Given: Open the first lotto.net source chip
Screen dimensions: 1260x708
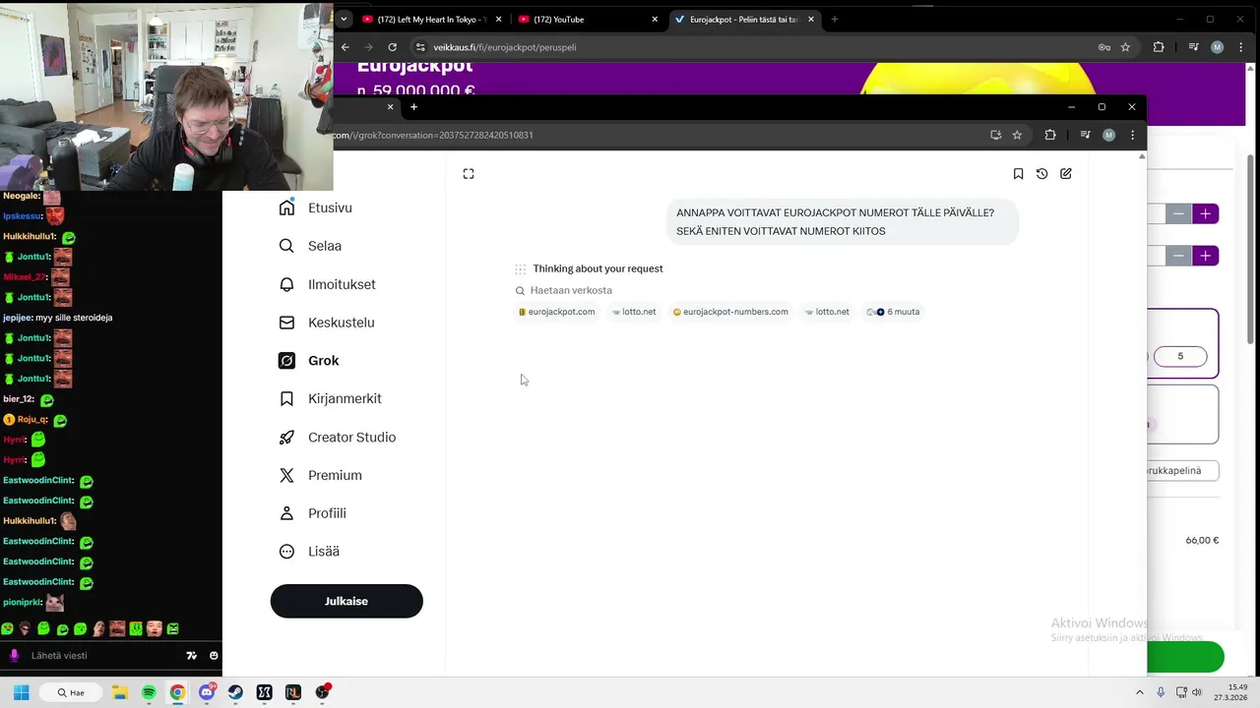Looking at the screenshot, I should click(x=633, y=312).
